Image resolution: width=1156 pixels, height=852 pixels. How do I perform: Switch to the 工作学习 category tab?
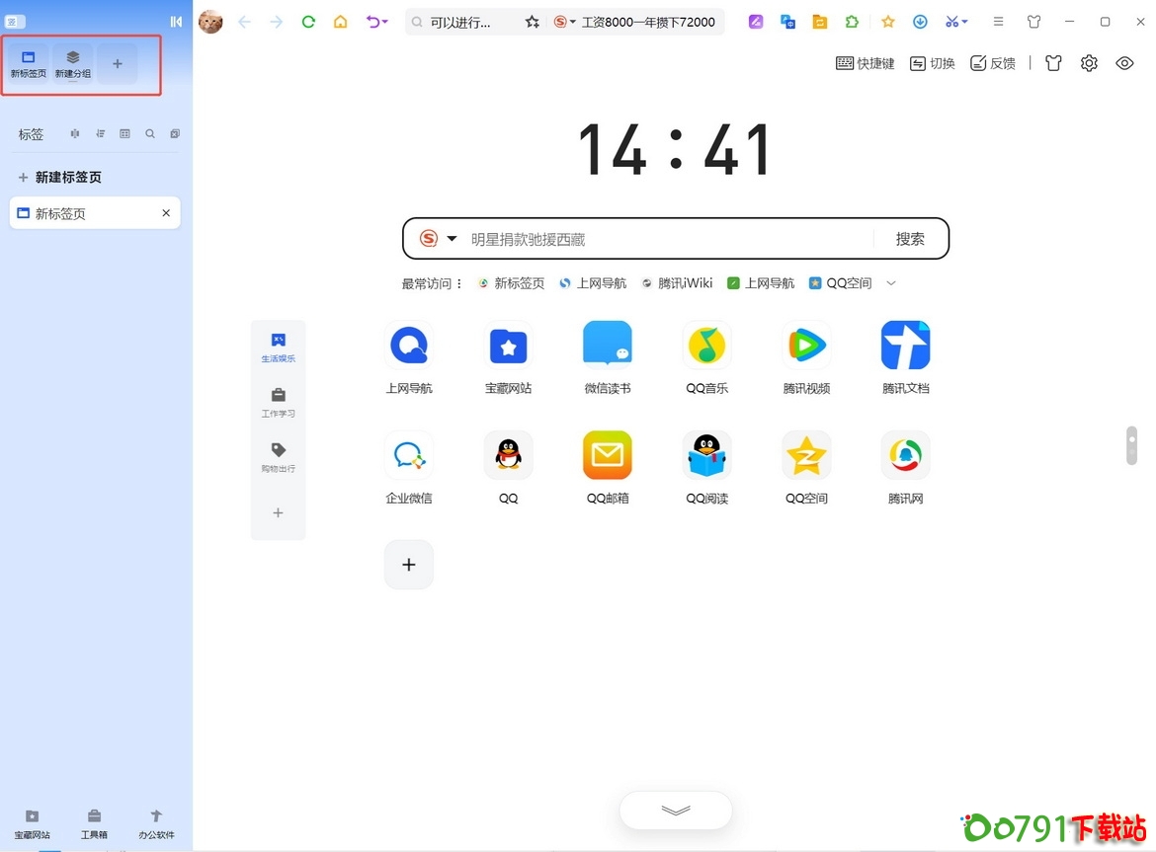[278, 400]
